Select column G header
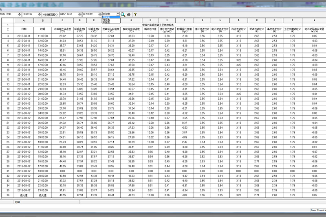This screenshot has width=326, height=217. 131,21
